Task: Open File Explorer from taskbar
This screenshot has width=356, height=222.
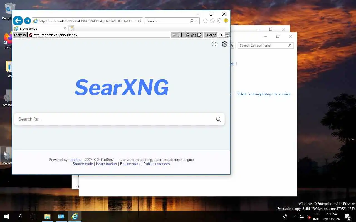Action: pyautogui.click(x=47, y=216)
